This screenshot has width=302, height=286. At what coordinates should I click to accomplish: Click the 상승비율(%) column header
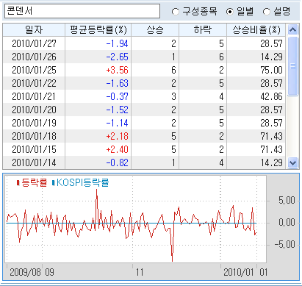256,30
